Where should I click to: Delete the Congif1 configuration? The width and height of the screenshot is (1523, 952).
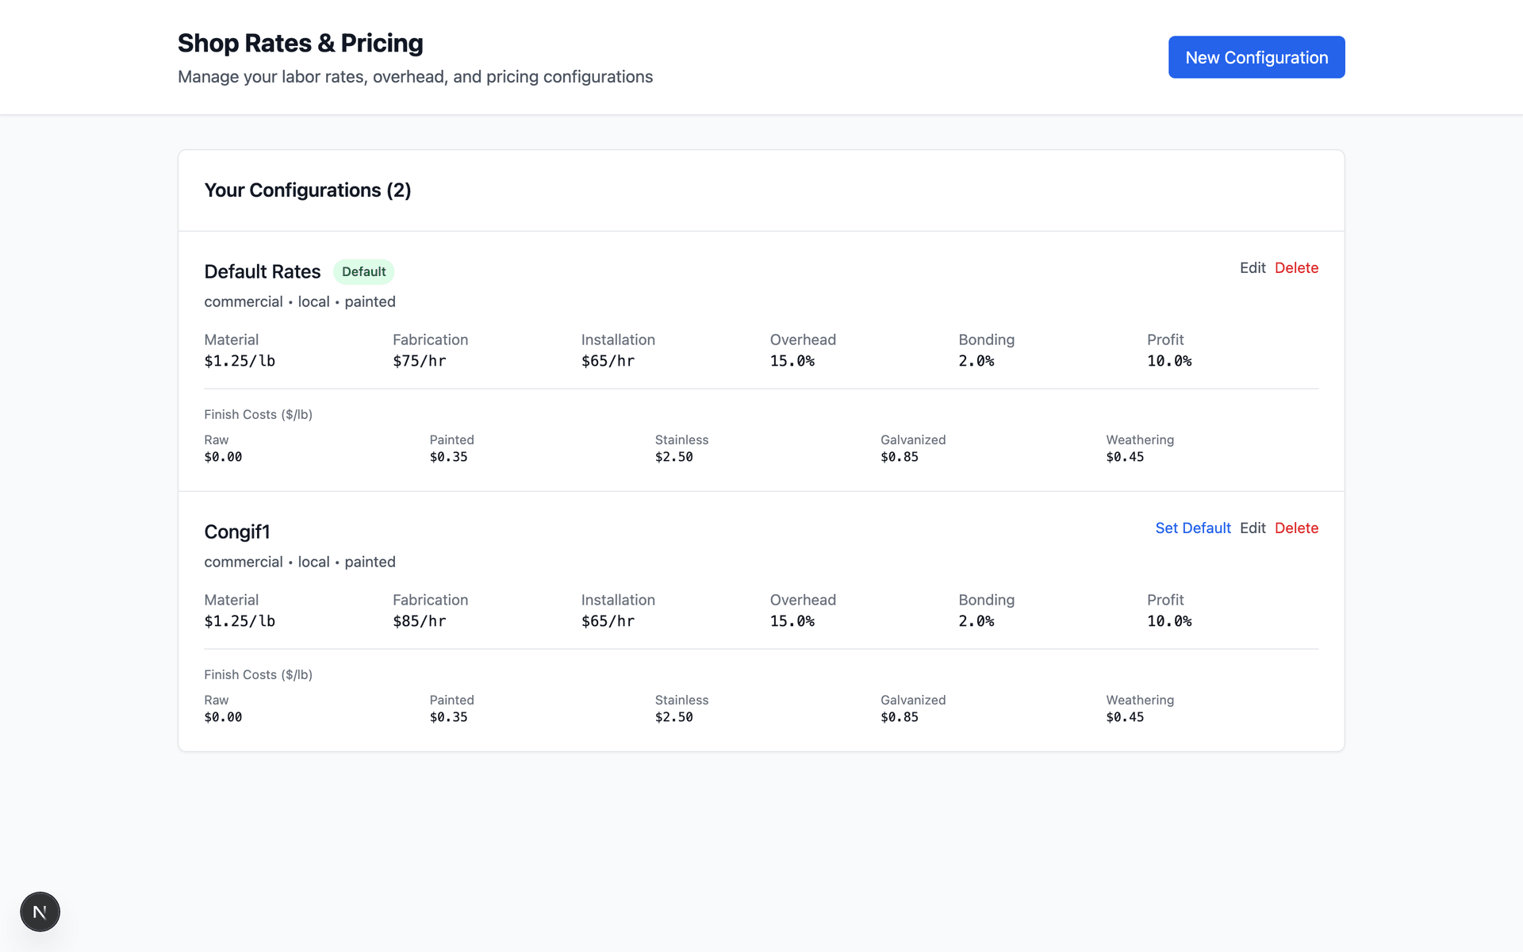click(x=1296, y=528)
